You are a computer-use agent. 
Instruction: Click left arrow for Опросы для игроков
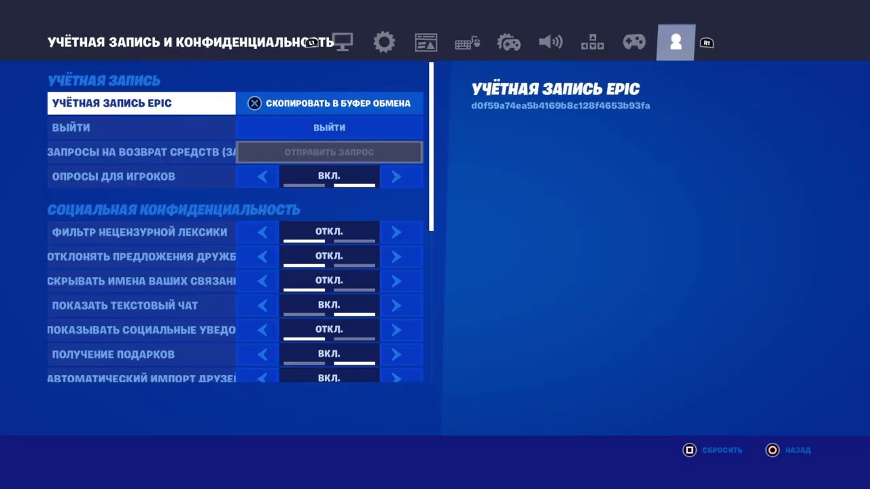click(262, 177)
